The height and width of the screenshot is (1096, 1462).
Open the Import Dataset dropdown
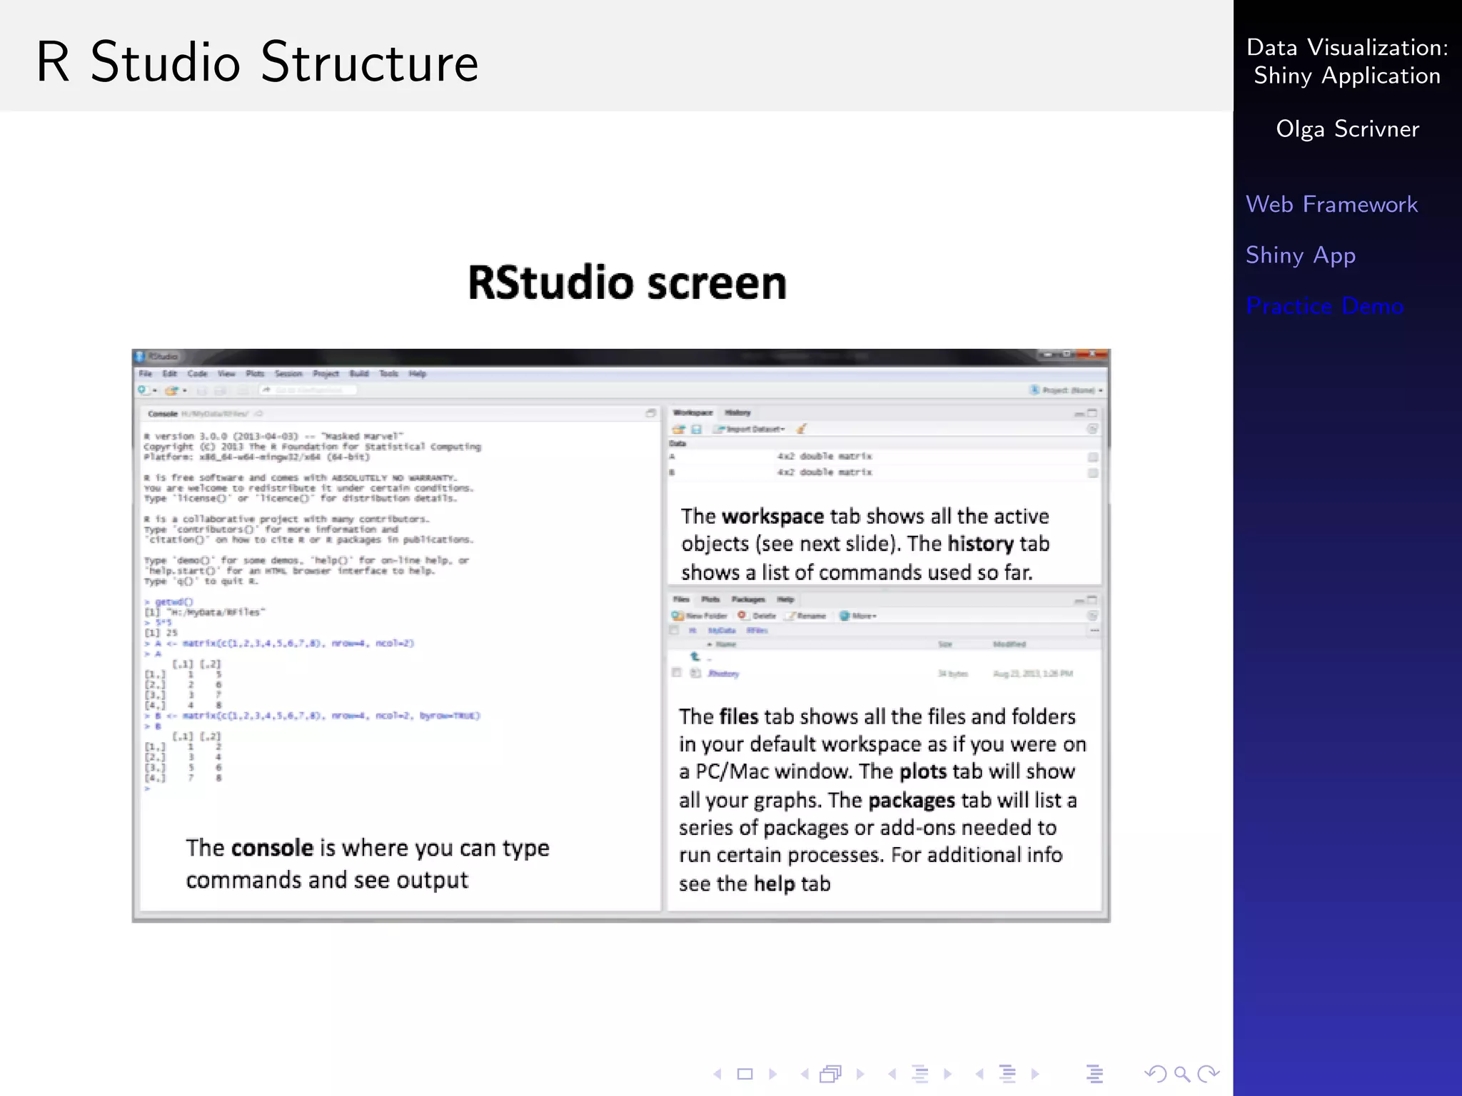[x=751, y=429]
